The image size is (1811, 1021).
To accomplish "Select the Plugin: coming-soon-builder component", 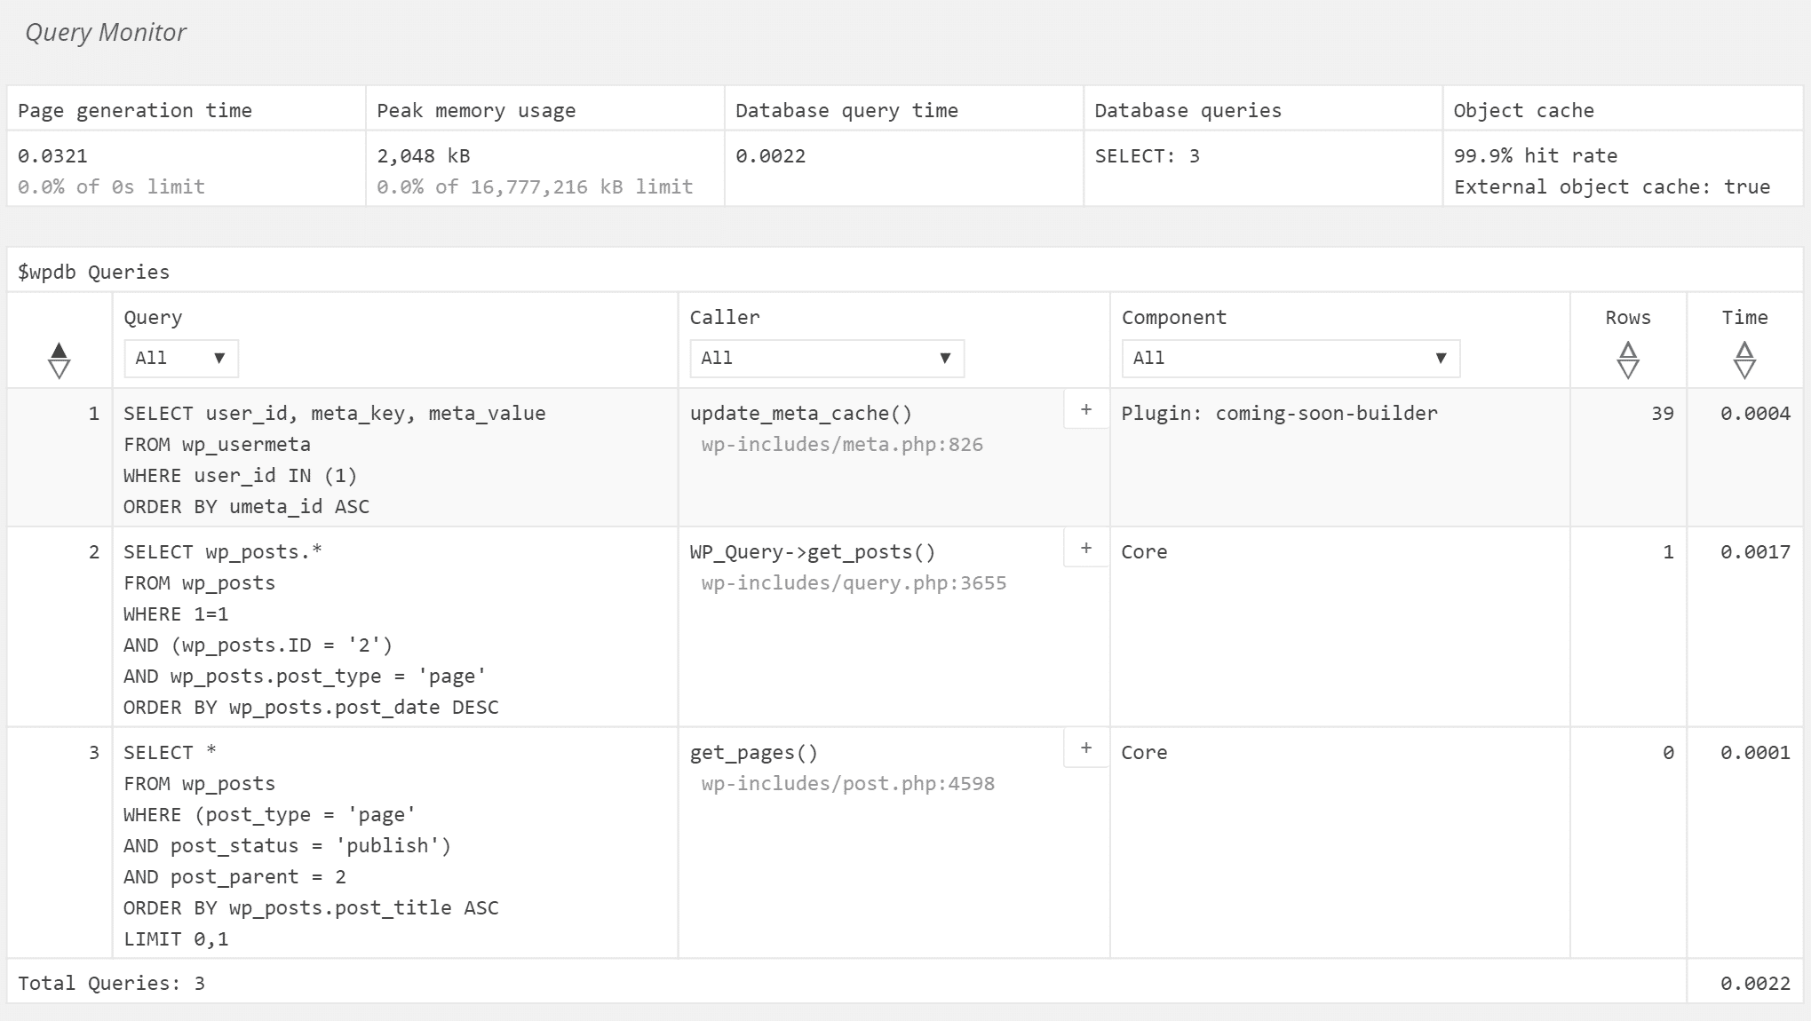I will 1279,412.
